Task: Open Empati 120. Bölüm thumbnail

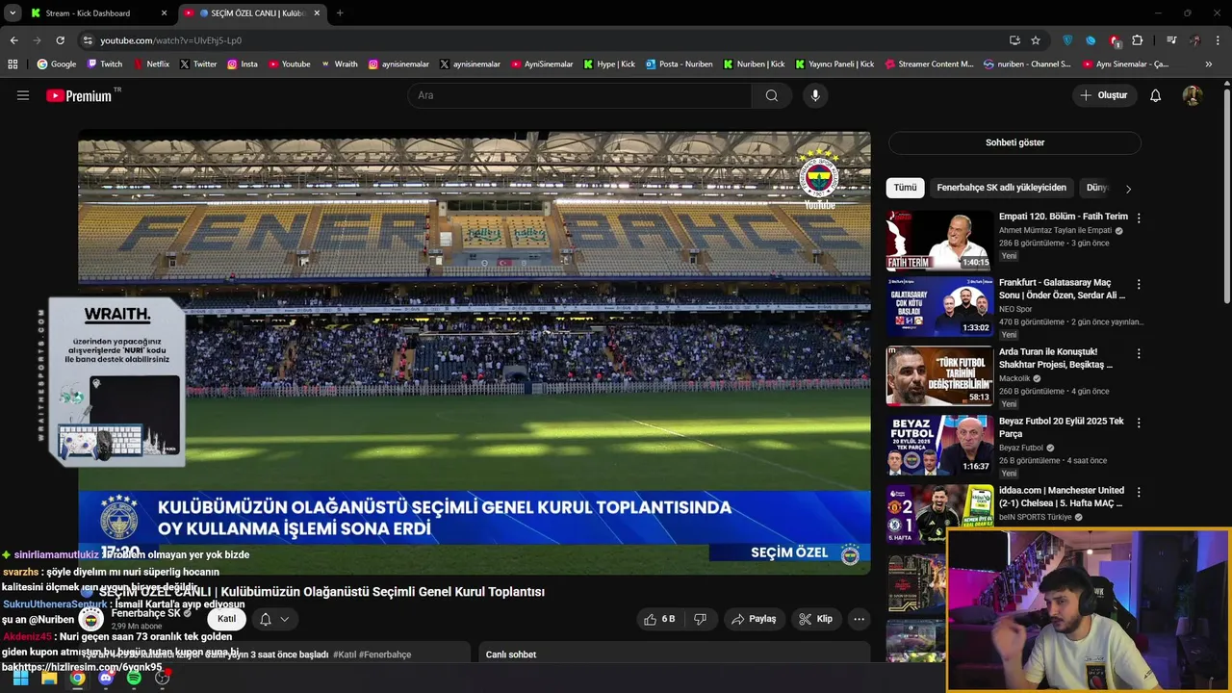Action: (939, 241)
